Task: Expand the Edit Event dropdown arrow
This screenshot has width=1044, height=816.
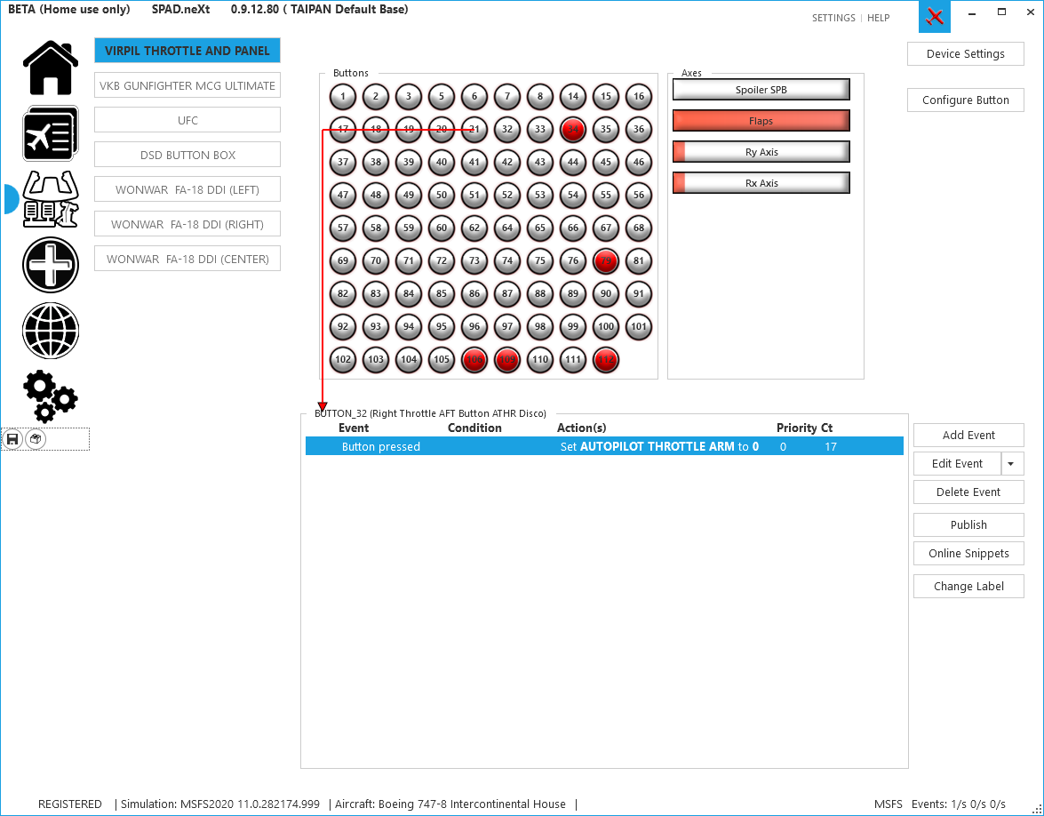Action: 1010,464
